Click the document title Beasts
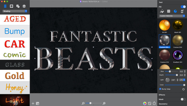Screen dimensions: 187x106 [x=91, y=2]
